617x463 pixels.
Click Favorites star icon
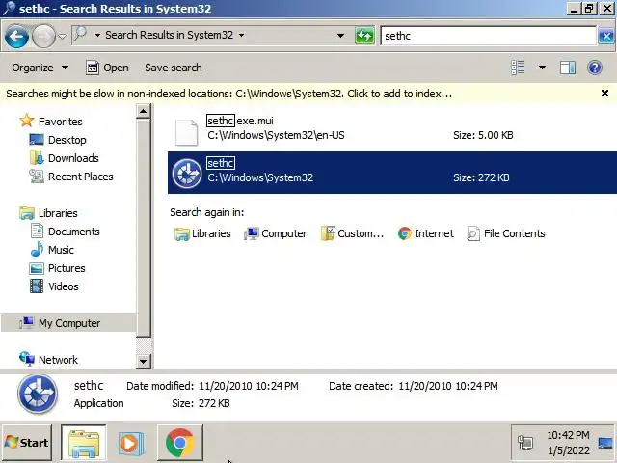[x=27, y=121]
